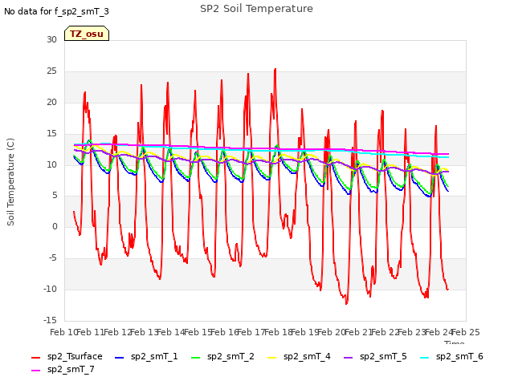Click the sp2_smT_6 cyan legend swatch
Image resolution: width=514 pixels, height=385 pixels.
tap(425, 358)
